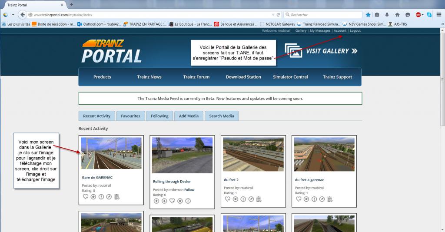Click the heart icon under du fret a garenac
Viewport: 445px width, 232px height.
point(298,199)
